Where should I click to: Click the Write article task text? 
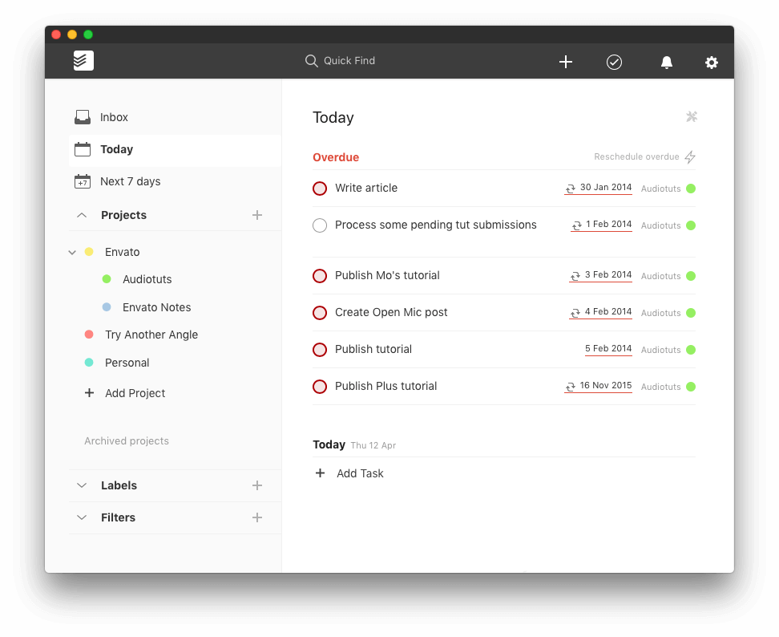pyautogui.click(x=366, y=188)
